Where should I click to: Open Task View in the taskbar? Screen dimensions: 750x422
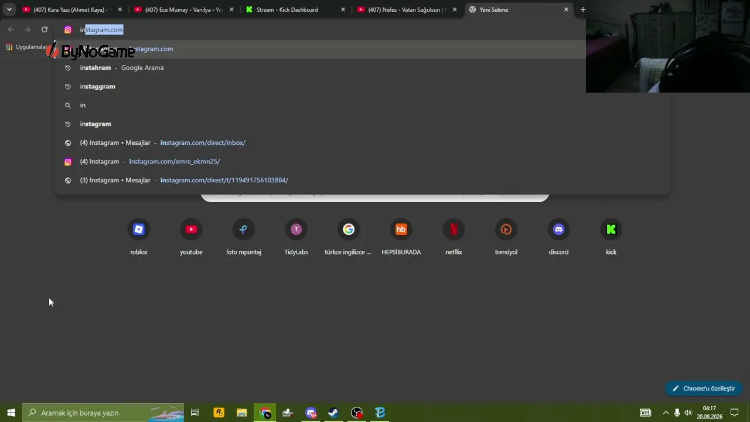pos(195,413)
